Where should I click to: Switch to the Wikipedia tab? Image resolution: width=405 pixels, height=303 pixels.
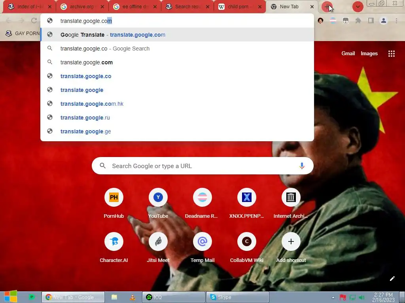pos(239,7)
